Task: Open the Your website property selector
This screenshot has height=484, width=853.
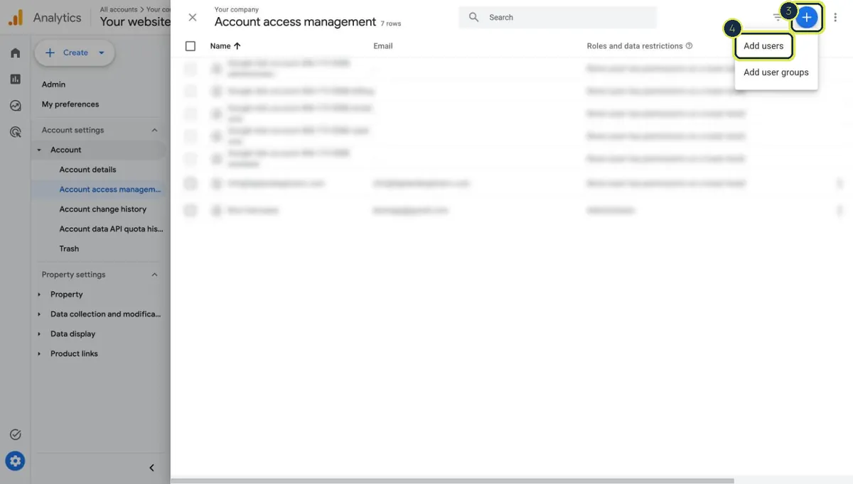Action: (x=135, y=21)
